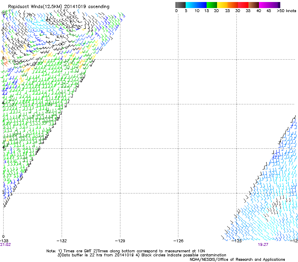Click the "-123" longitude axis label
The width and height of the screenshot is (298, 262).
[x=237, y=241]
